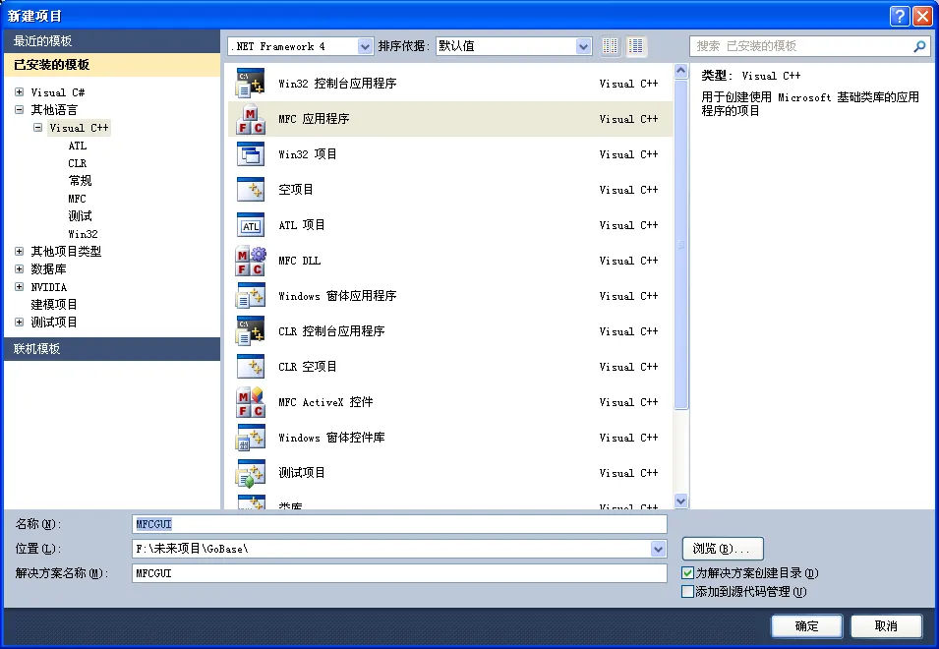Expand the 其他项目类型 node

(19, 252)
